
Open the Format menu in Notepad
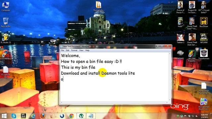point(74,50)
